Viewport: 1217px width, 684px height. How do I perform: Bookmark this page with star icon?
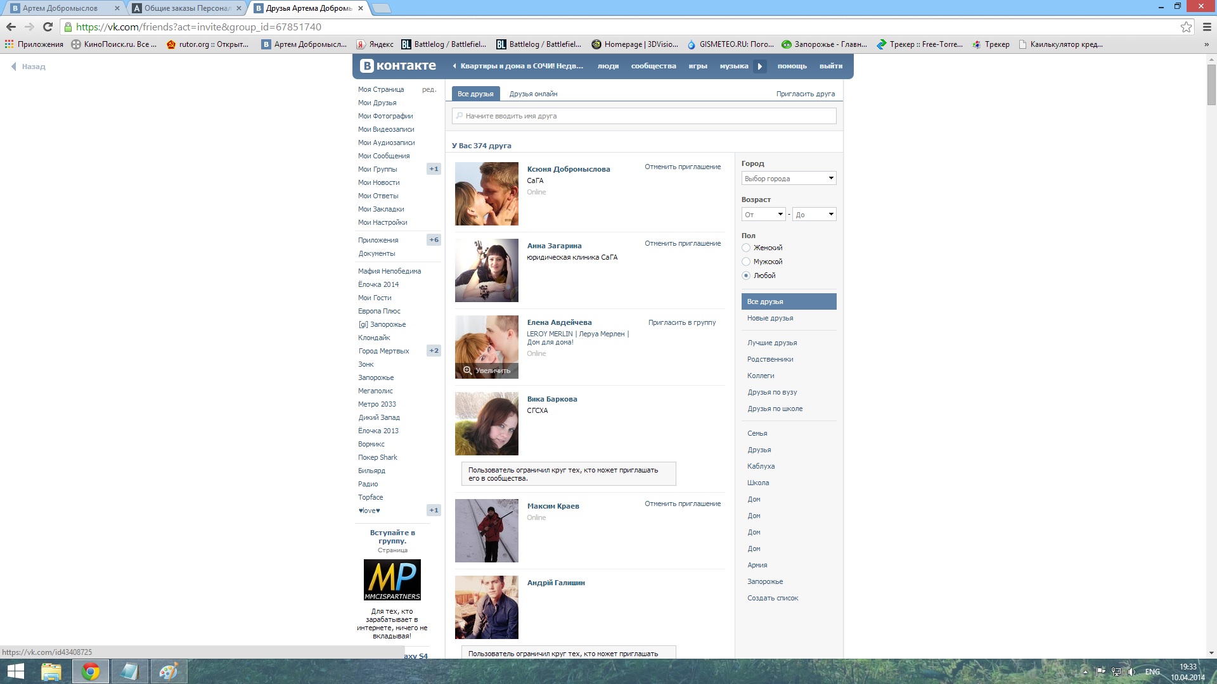pyautogui.click(x=1186, y=27)
